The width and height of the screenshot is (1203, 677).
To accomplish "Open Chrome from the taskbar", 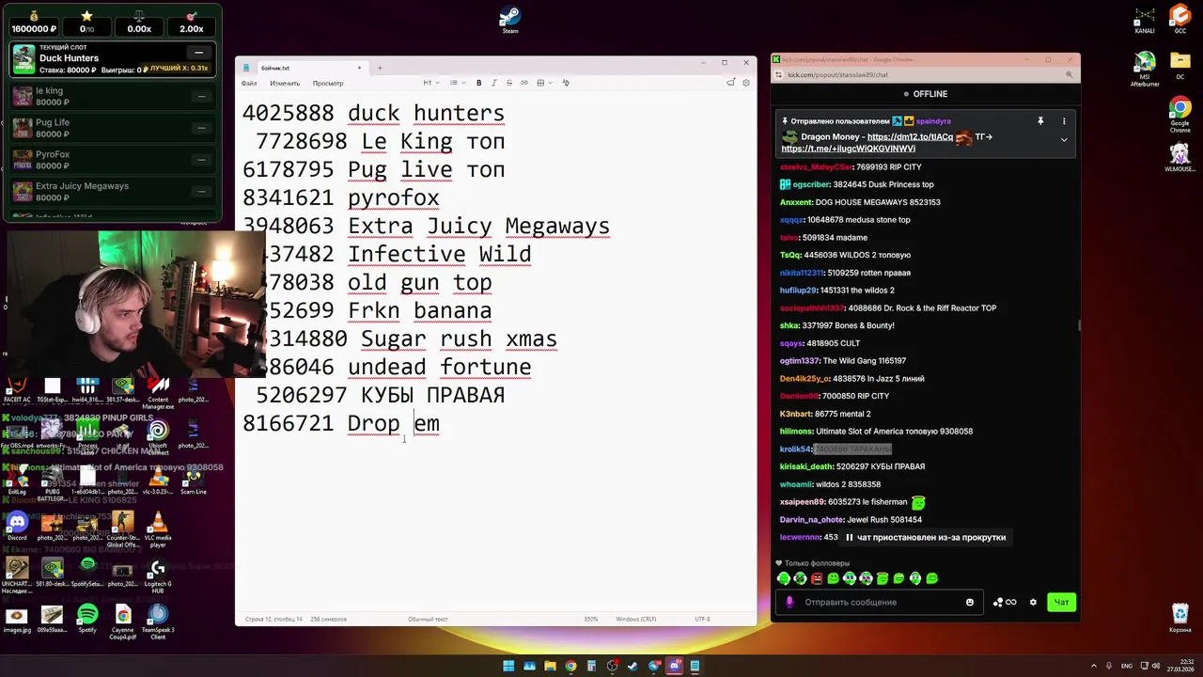I will point(570,666).
